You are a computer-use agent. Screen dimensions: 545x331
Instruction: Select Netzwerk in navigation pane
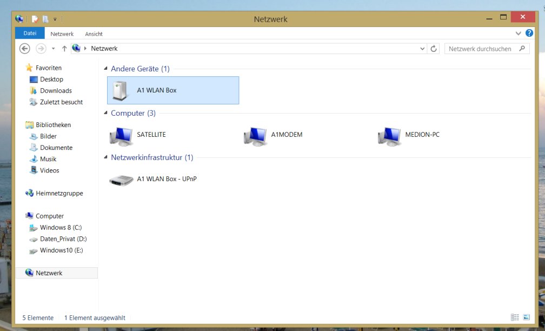click(56, 273)
